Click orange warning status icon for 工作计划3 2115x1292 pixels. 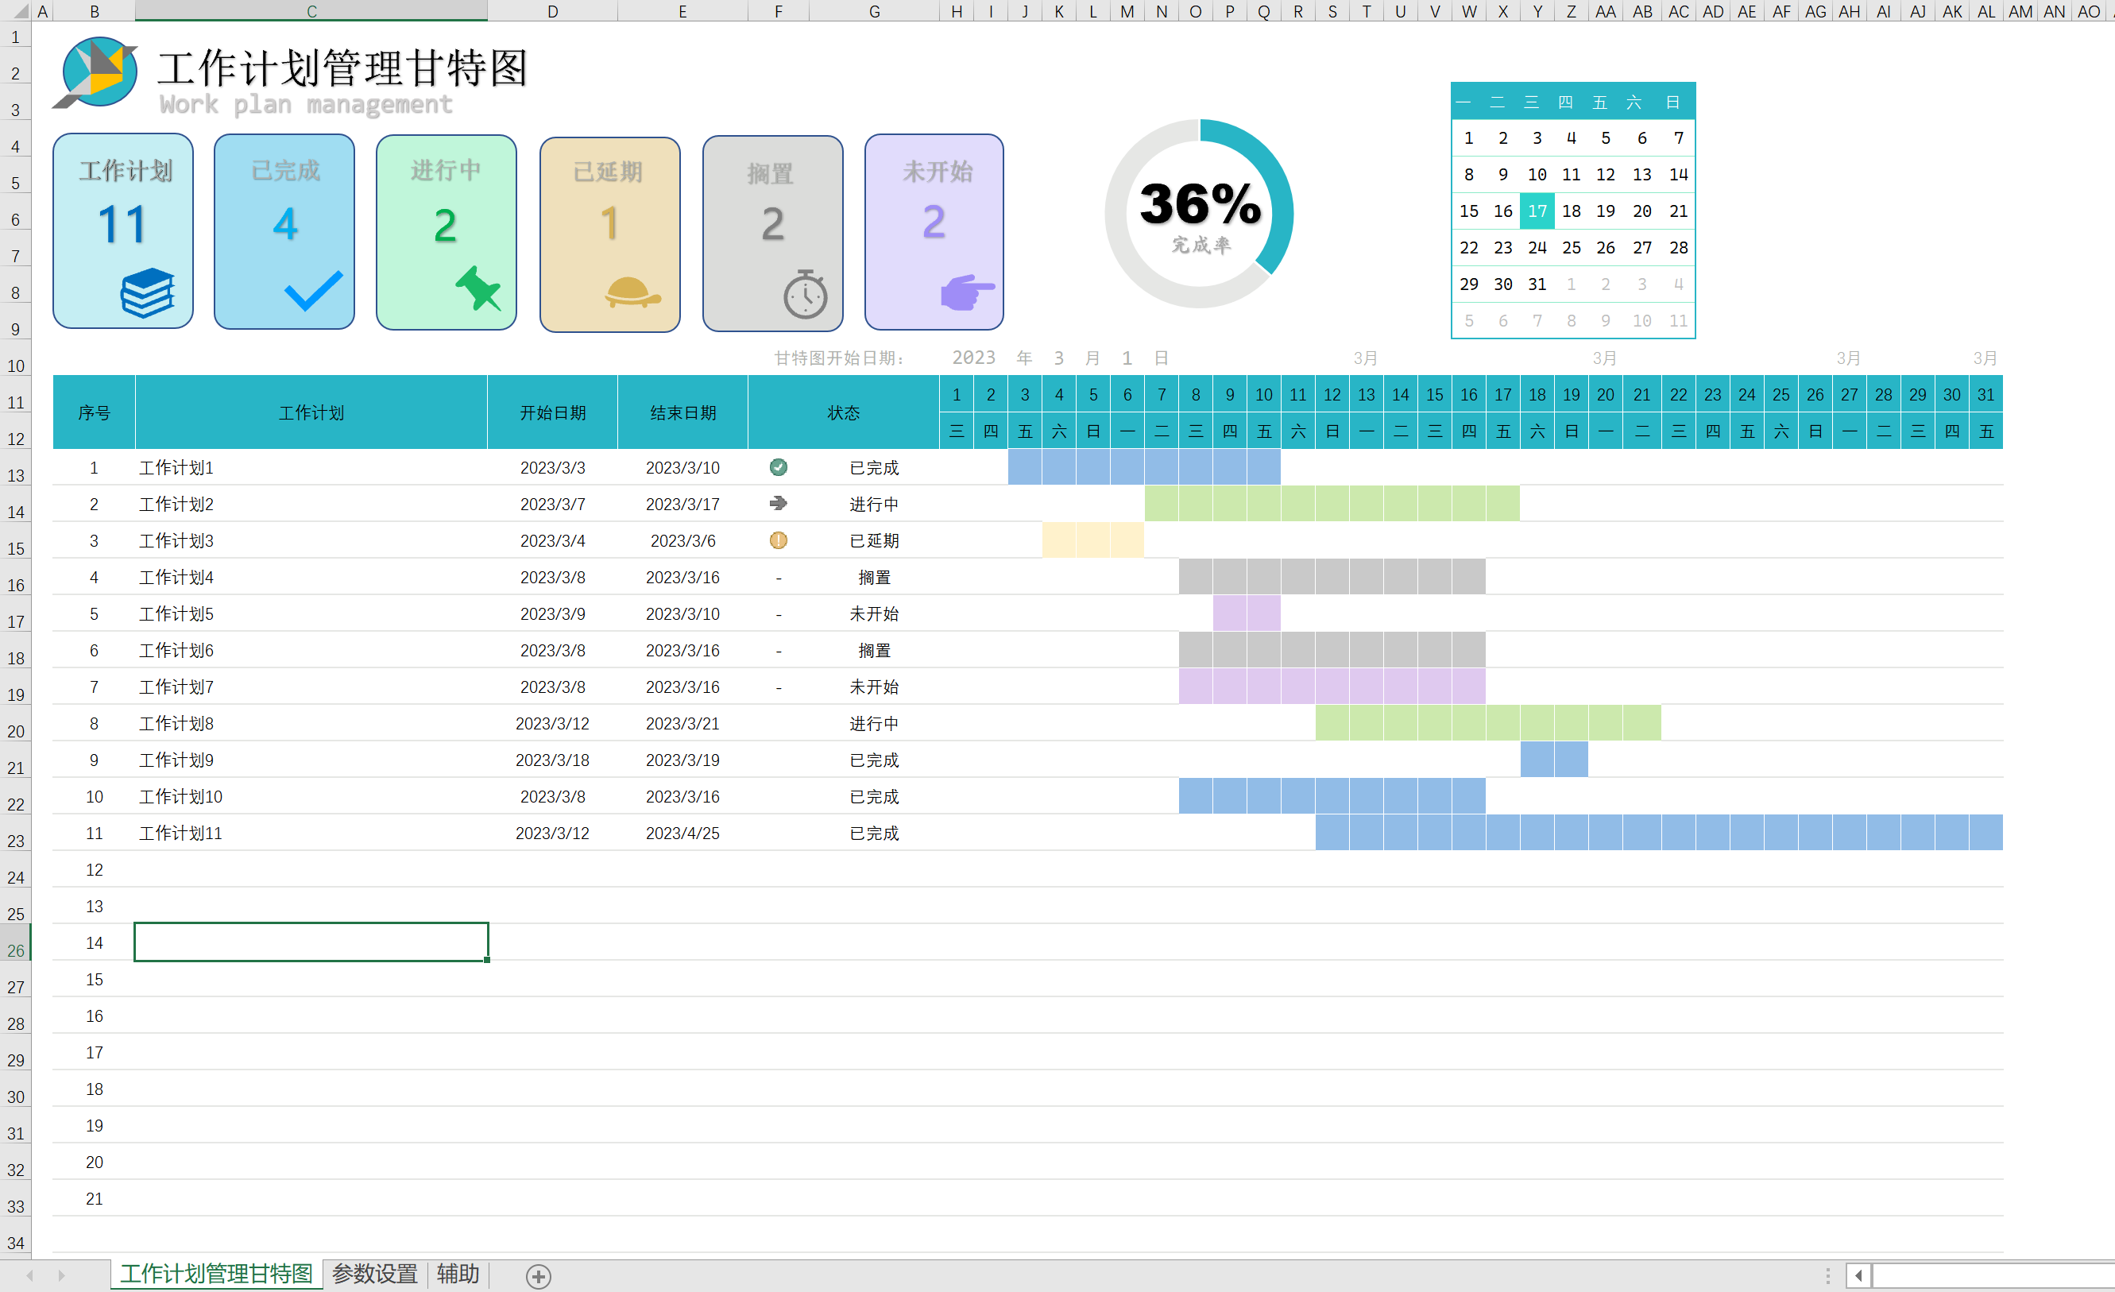point(778,540)
